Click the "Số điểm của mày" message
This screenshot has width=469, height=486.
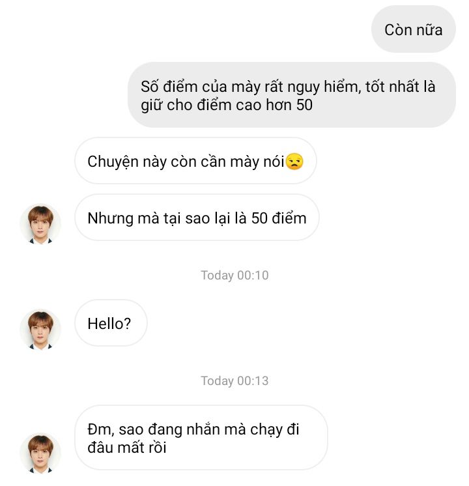pyautogui.click(x=291, y=95)
